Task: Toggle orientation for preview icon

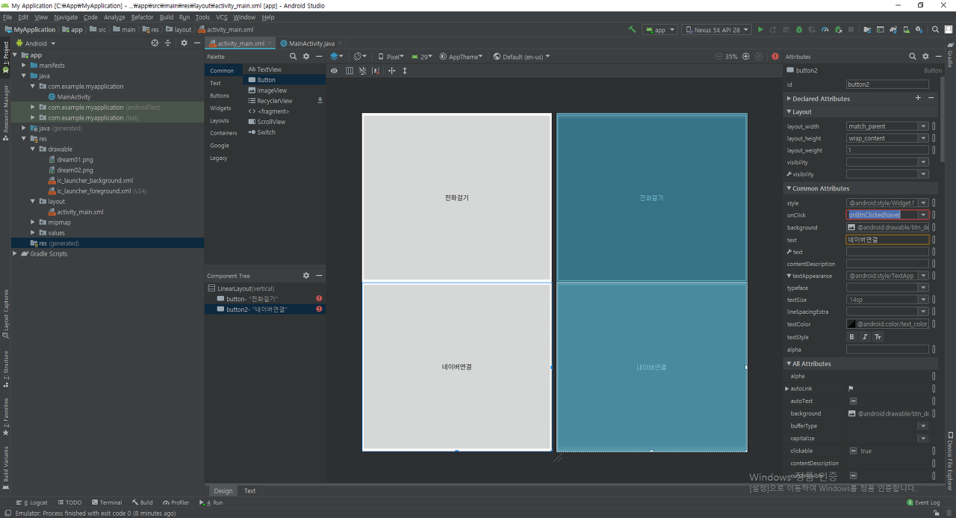Action: click(359, 56)
